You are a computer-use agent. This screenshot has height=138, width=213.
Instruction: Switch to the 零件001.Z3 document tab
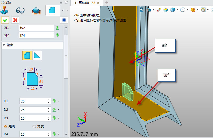click(x=87, y=3)
